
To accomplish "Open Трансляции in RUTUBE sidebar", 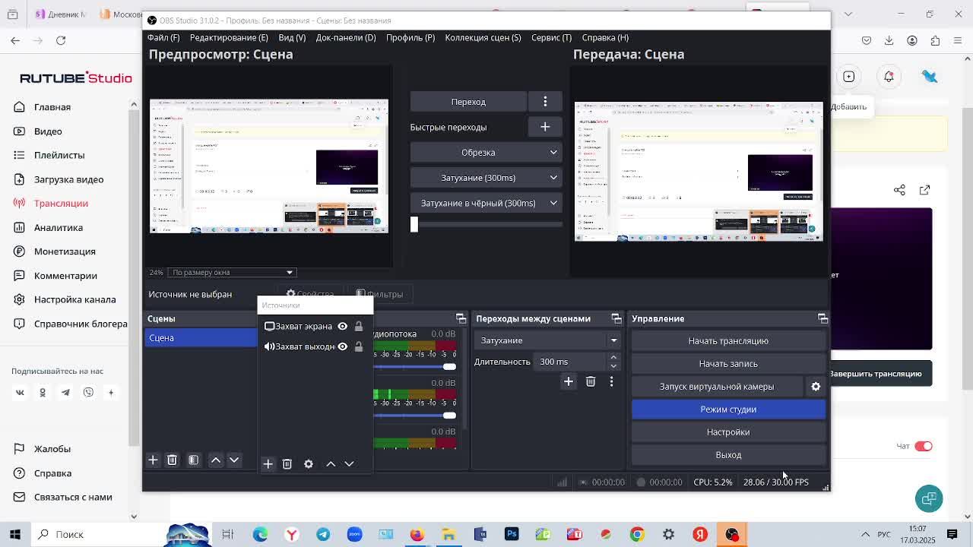I will pyautogui.click(x=61, y=204).
